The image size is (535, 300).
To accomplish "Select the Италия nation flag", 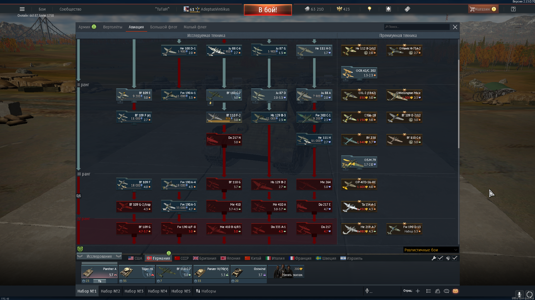I will tap(275, 258).
